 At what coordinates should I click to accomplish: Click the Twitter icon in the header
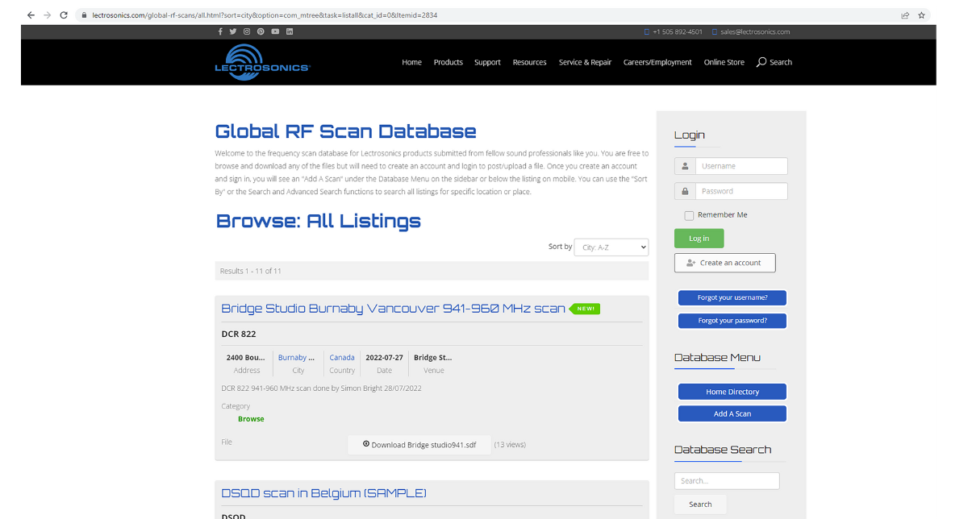(x=233, y=31)
